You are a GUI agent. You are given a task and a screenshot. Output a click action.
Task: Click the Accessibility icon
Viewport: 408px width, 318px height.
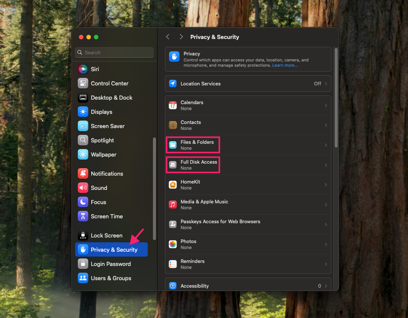coord(173,286)
